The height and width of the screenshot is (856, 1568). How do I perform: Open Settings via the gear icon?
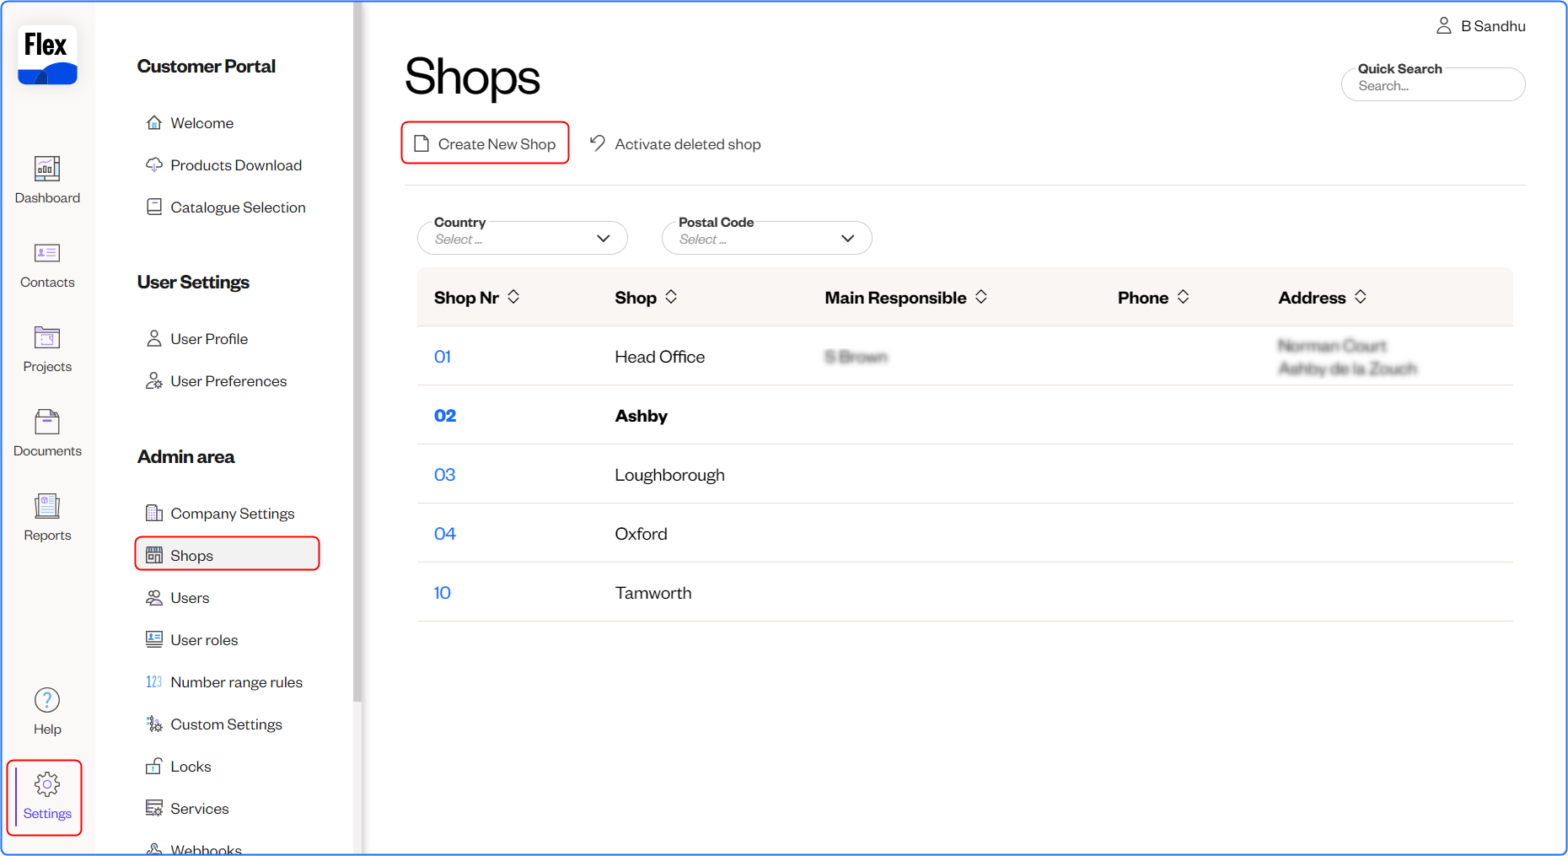[46, 794]
